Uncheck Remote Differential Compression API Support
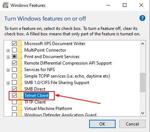 point(14,63)
